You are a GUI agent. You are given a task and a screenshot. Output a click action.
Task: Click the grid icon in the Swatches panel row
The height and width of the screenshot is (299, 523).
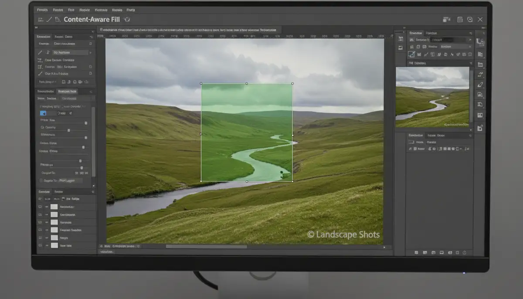tap(470, 54)
